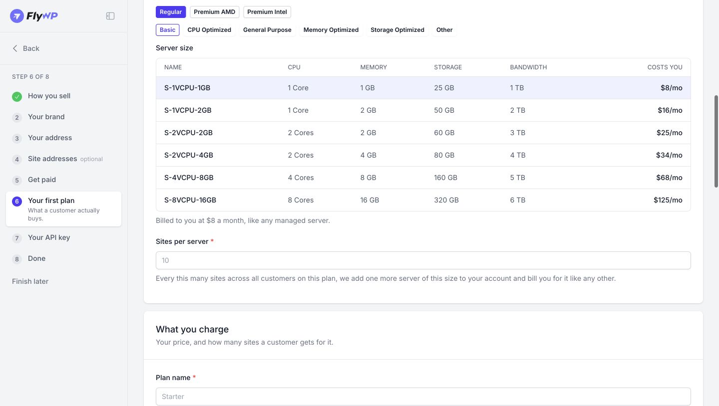Click step 2 number badge
Screen dimensions: 719x406
coord(17,118)
